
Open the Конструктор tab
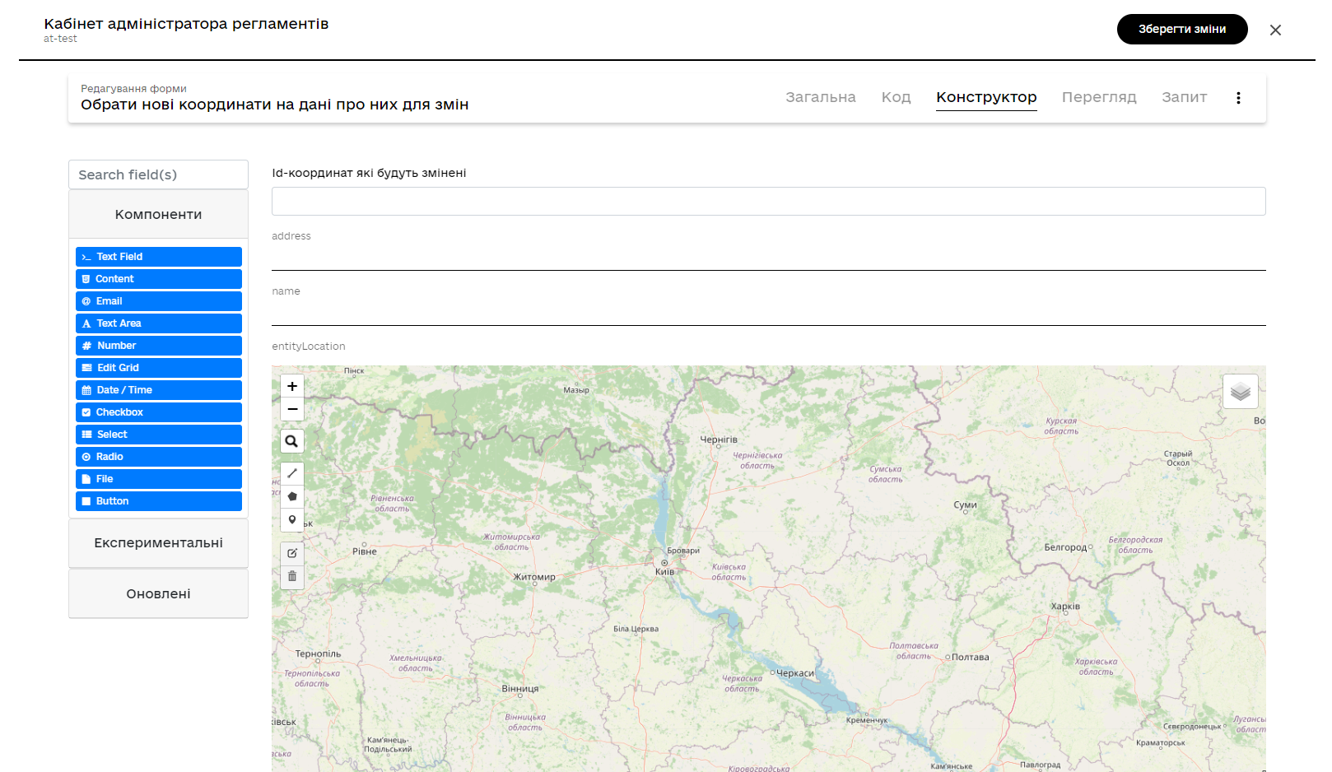986,97
